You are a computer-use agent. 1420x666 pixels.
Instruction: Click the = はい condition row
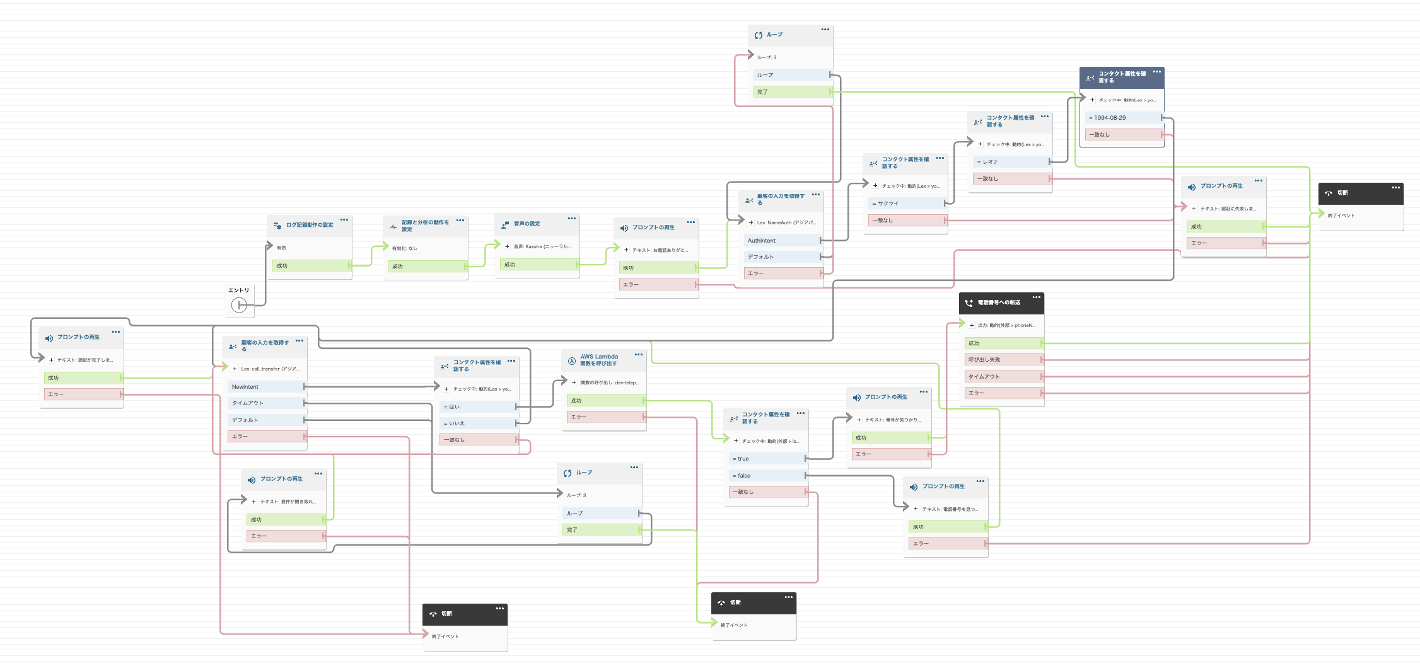click(479, 407)
